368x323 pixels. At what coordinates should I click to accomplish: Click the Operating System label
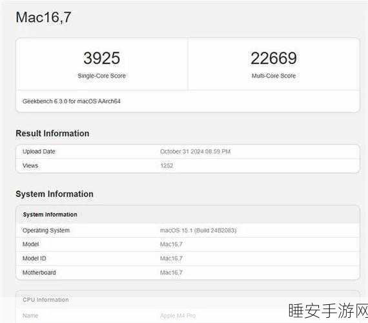[46, 231]
